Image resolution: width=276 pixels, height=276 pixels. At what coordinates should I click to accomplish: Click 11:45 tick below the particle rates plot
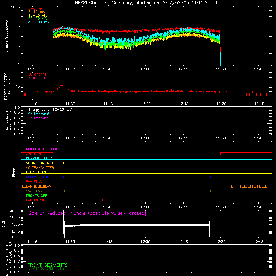point(108,104)
